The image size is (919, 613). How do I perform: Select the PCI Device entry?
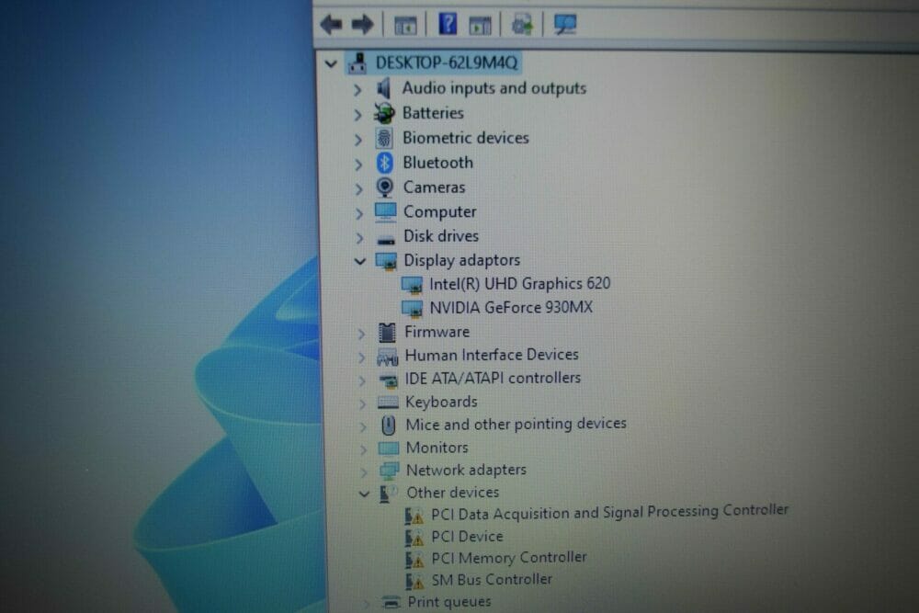click(x=467, y=537)
